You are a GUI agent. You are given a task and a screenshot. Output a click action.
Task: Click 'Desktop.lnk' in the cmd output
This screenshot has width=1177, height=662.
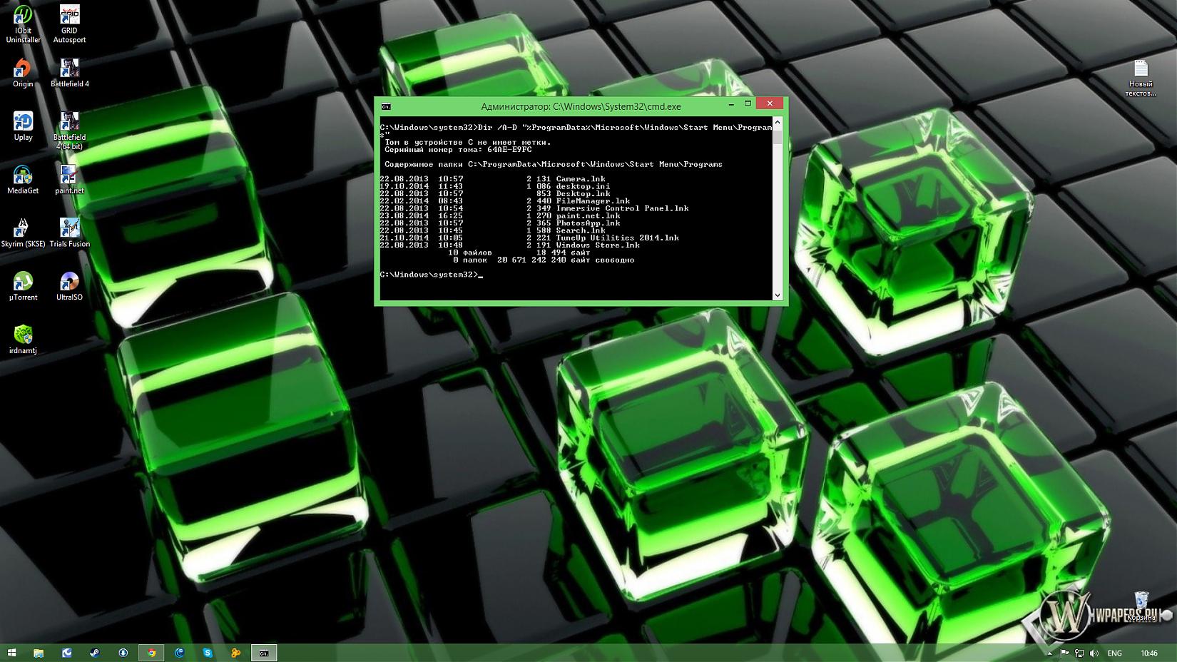click(x=583, y=193)
